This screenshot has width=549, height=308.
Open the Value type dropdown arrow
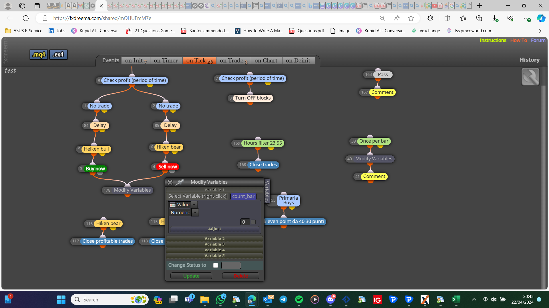click(194, 204)
